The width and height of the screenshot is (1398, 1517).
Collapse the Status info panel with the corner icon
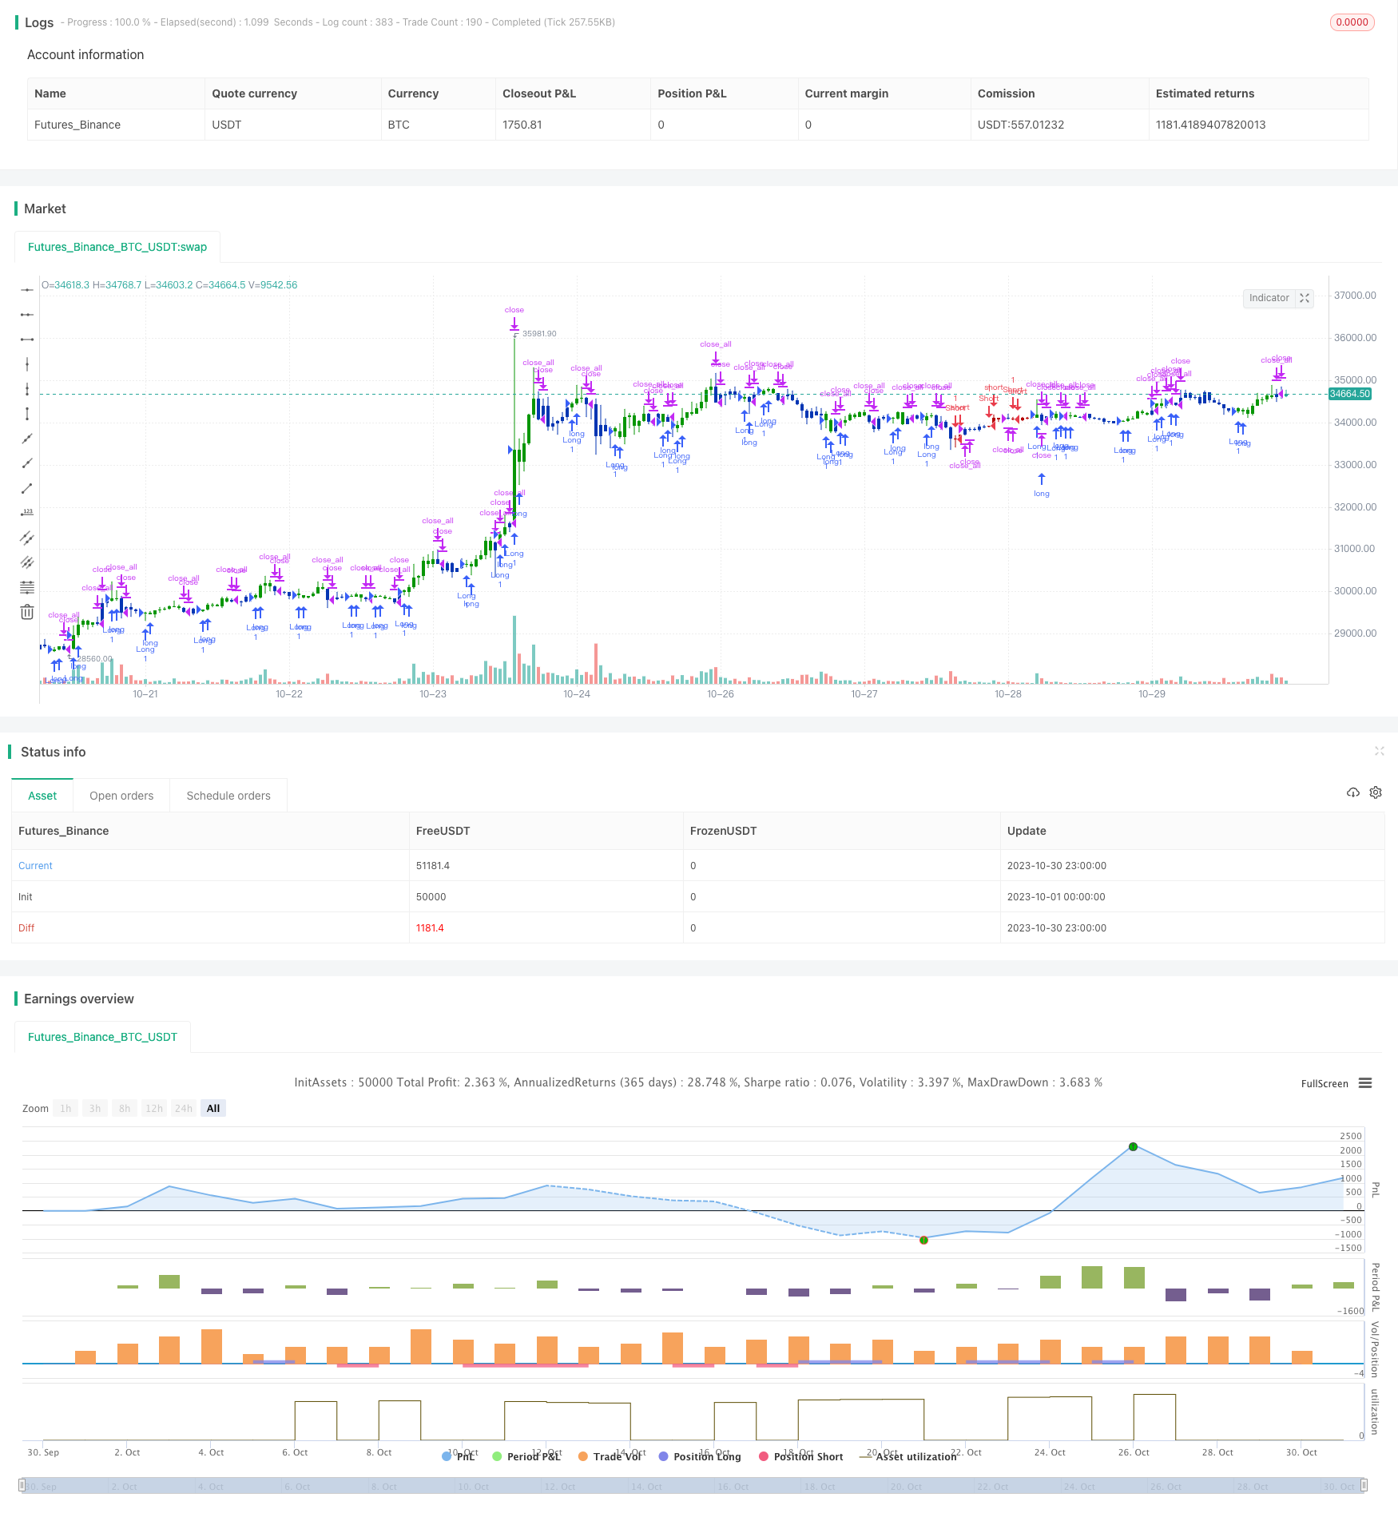point(1379,751)
